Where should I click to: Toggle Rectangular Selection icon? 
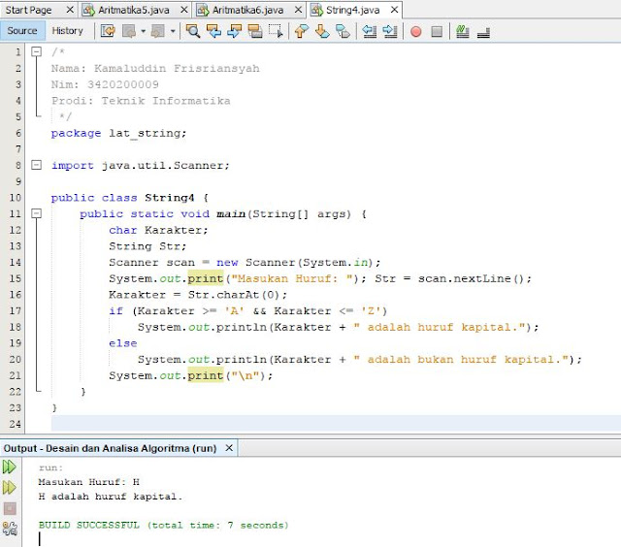click(x=276, y=31)
